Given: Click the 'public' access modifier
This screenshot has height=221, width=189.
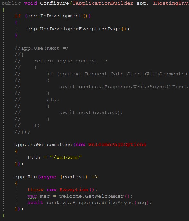Looking at the screenshot, I should pos(11,3).
